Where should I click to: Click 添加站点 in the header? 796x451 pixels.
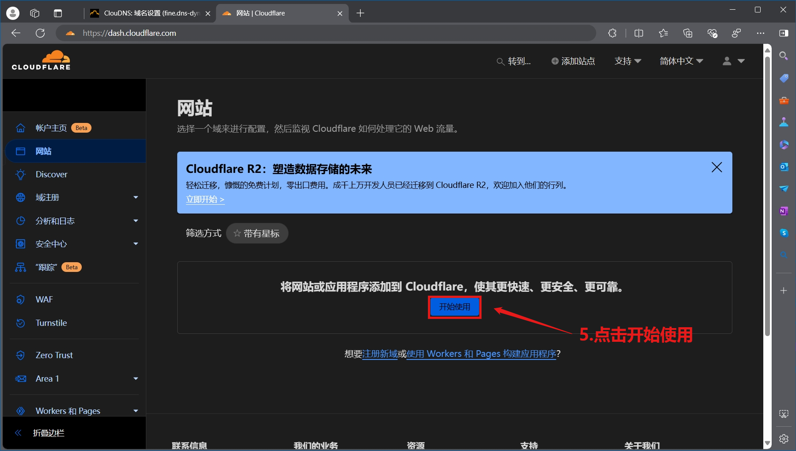573,61
